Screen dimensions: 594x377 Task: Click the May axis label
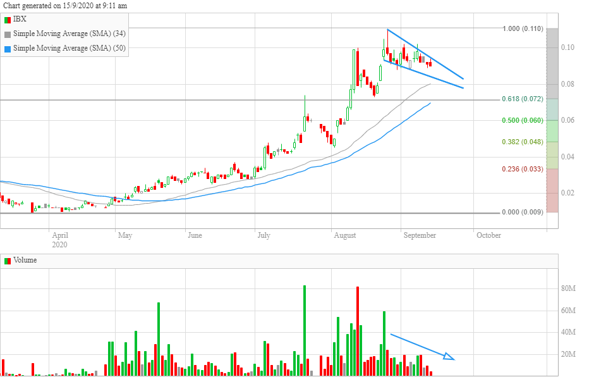[x=125, y=235]
